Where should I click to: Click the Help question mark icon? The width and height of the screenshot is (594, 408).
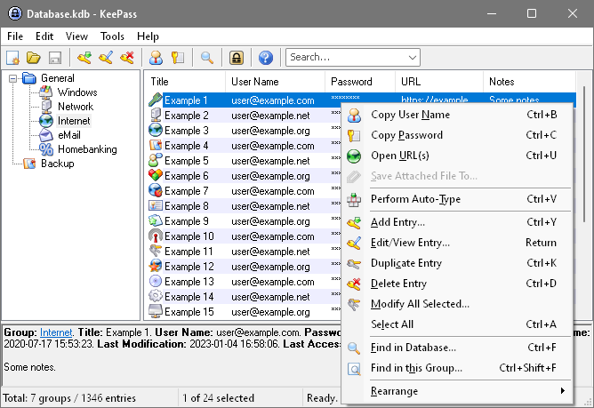coord(265,58)
